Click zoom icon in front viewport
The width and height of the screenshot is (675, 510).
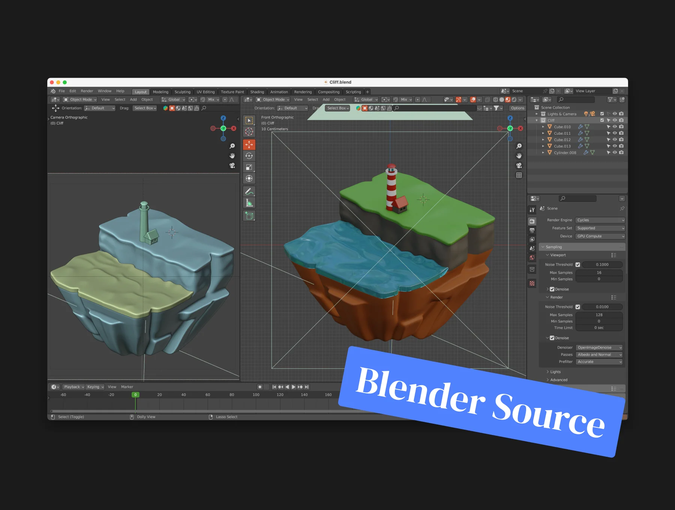[519, 146]
